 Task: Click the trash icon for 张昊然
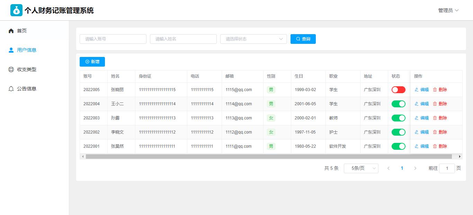coord(435,146)
